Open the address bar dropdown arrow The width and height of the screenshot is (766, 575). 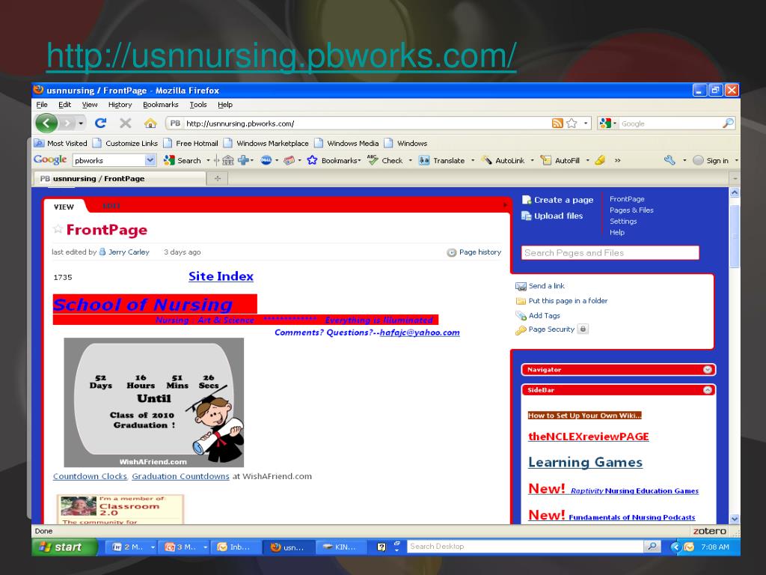tap(586, 124)
